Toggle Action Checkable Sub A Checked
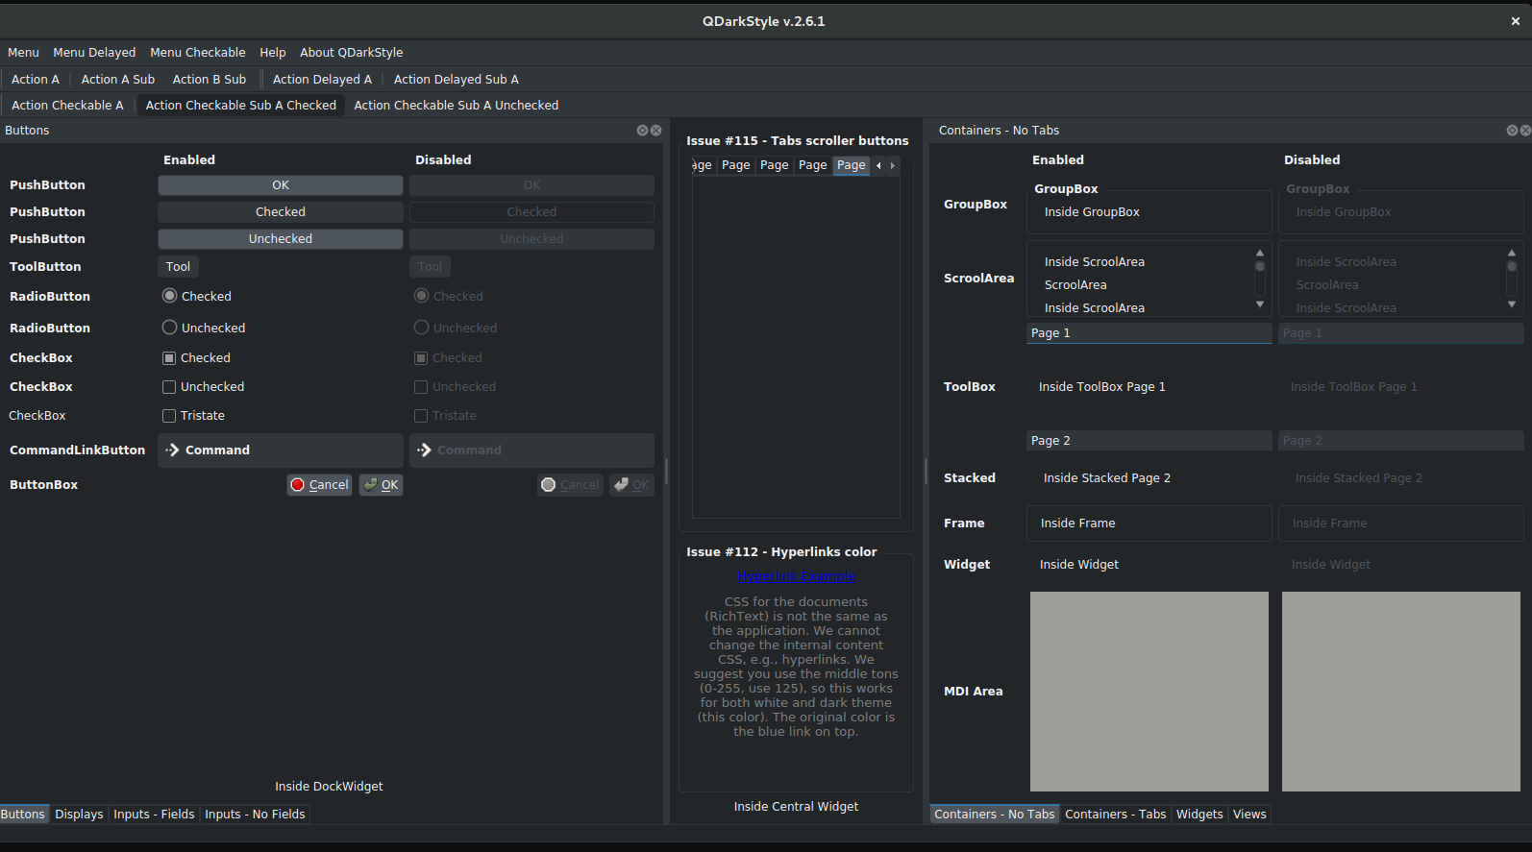The height and width of the screenshot is (852, 1532). pyautogui.click(x=241, y=106)
